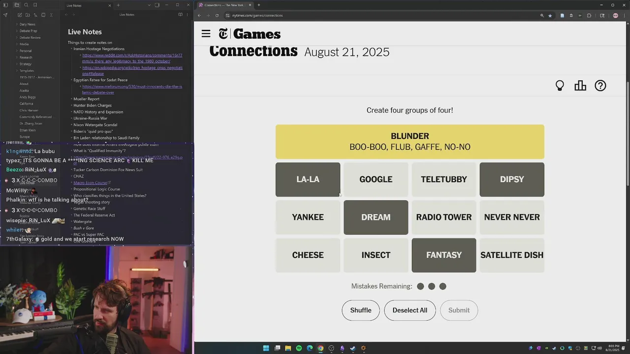Click the Deselect All button
The image size is (630, 354).
(410, 310)
